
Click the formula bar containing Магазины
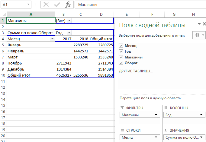click(x=140, y=5)
